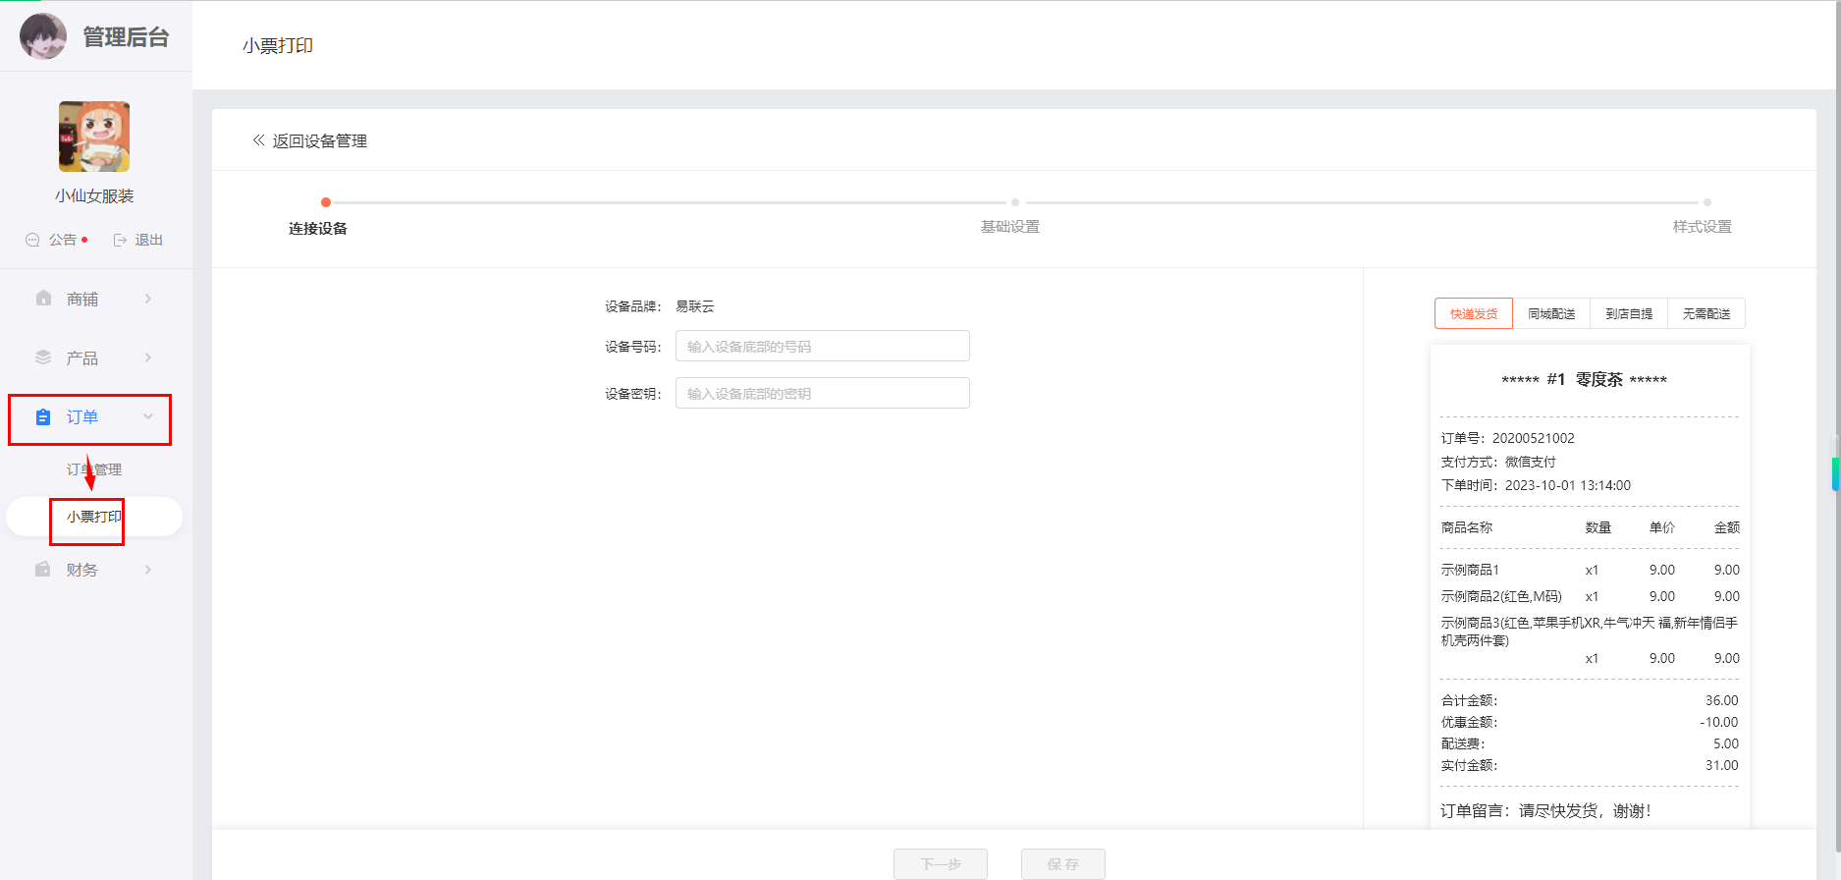Focus the 设备号码 input field
Viewport: 1841px width, 880px height.
coord(823,346)
